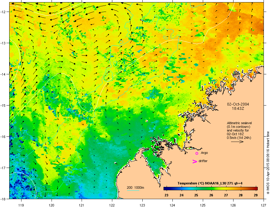Click the colorbar value 25
Viewport: 270px width, 208px height.
(x=196, y=195)
